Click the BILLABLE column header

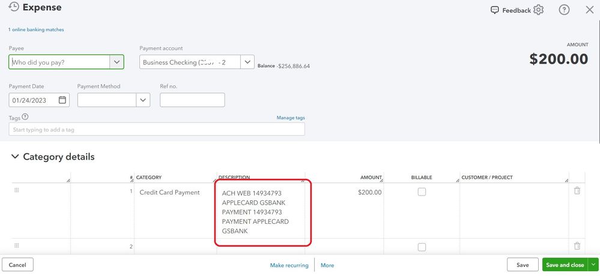coord(422,178)
